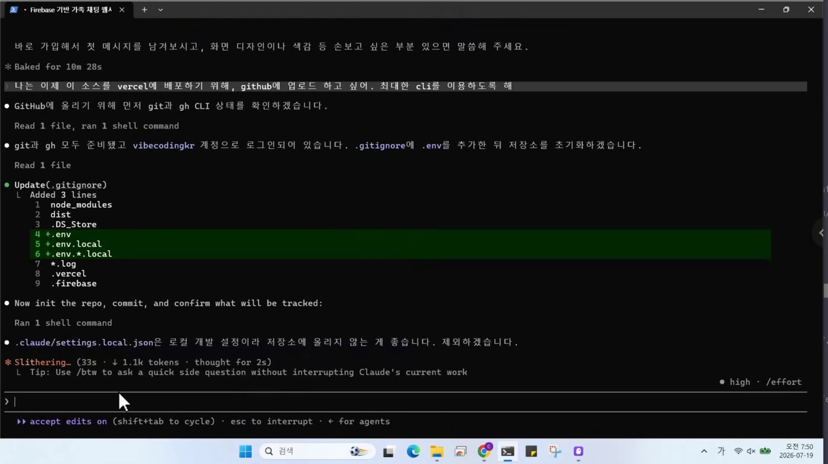
Task: Click the .DS_Store line
Action: click(x=73, y=224)
